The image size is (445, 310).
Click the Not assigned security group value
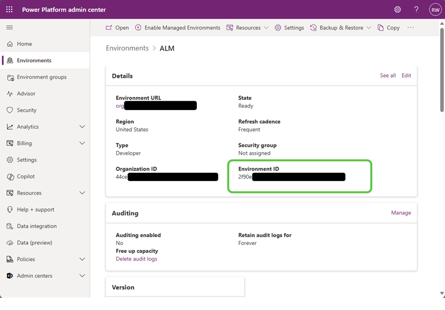pyautogui.click(x=254, y=153)
